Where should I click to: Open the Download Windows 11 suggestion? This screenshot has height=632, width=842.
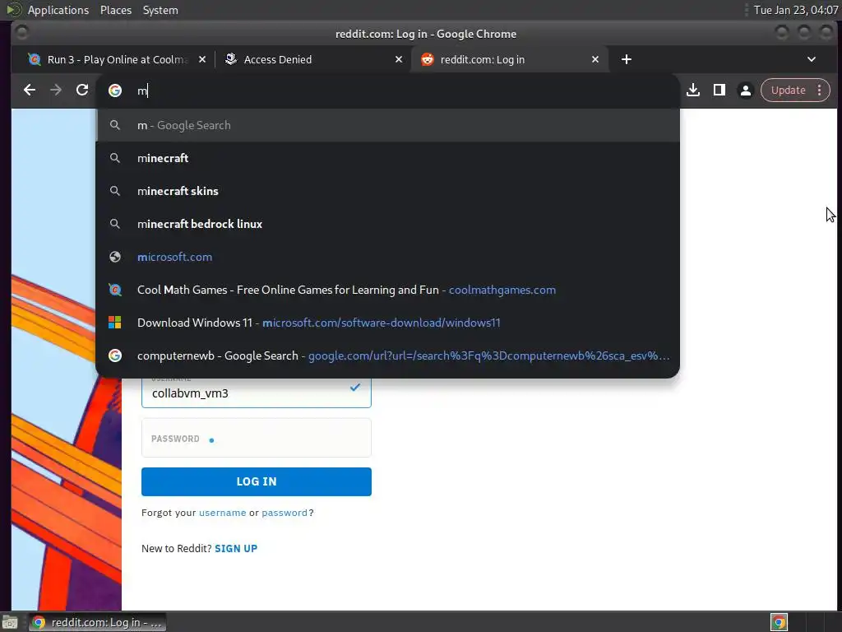[388, 323]
